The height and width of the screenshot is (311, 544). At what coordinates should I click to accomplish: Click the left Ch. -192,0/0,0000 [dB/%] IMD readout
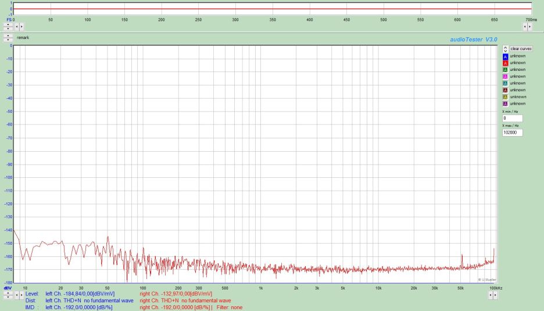click(79, 308)
